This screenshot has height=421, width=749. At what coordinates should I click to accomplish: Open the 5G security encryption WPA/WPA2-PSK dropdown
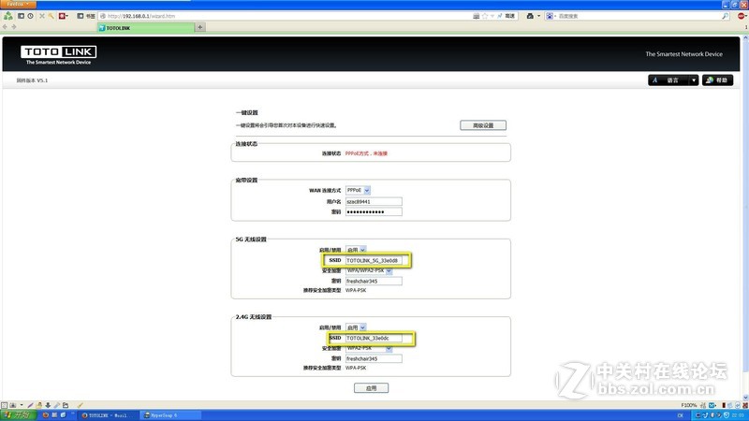point(369,270)
